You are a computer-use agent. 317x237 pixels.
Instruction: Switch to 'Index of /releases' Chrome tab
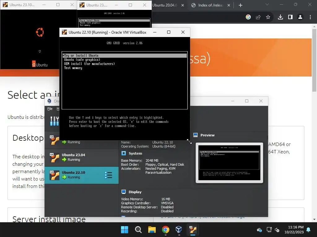click(x=210, y=5)
